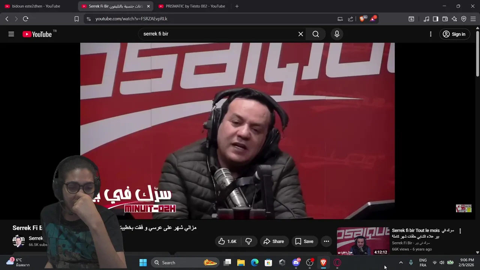
Task: Open the 9:06 PM clock and calendar
Action: (467, 262)
